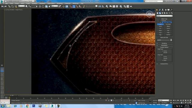The width and height of the screenshot is (192, 108).
Task: Select the Cameras category icon
Action: point(165,13)
